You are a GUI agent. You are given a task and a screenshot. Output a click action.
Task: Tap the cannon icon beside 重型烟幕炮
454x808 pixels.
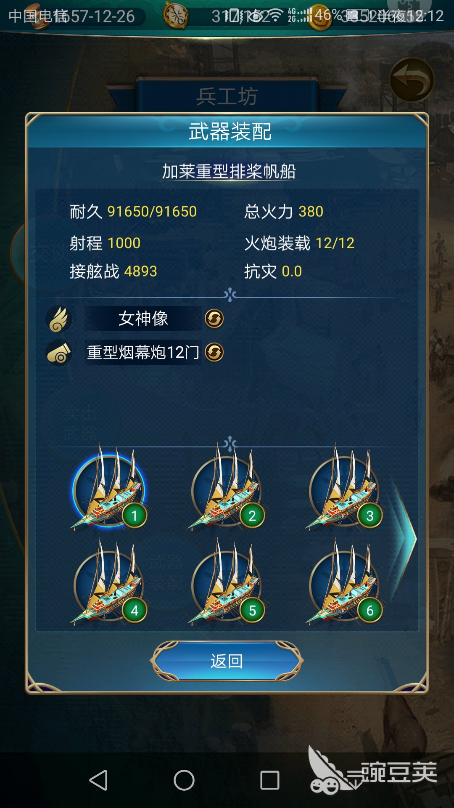coord(58,353)
